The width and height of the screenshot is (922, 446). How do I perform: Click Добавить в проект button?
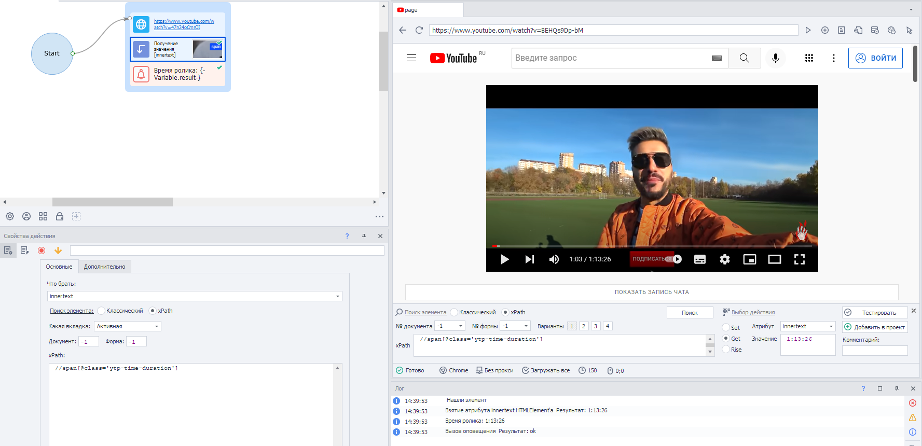click(875, 327)
